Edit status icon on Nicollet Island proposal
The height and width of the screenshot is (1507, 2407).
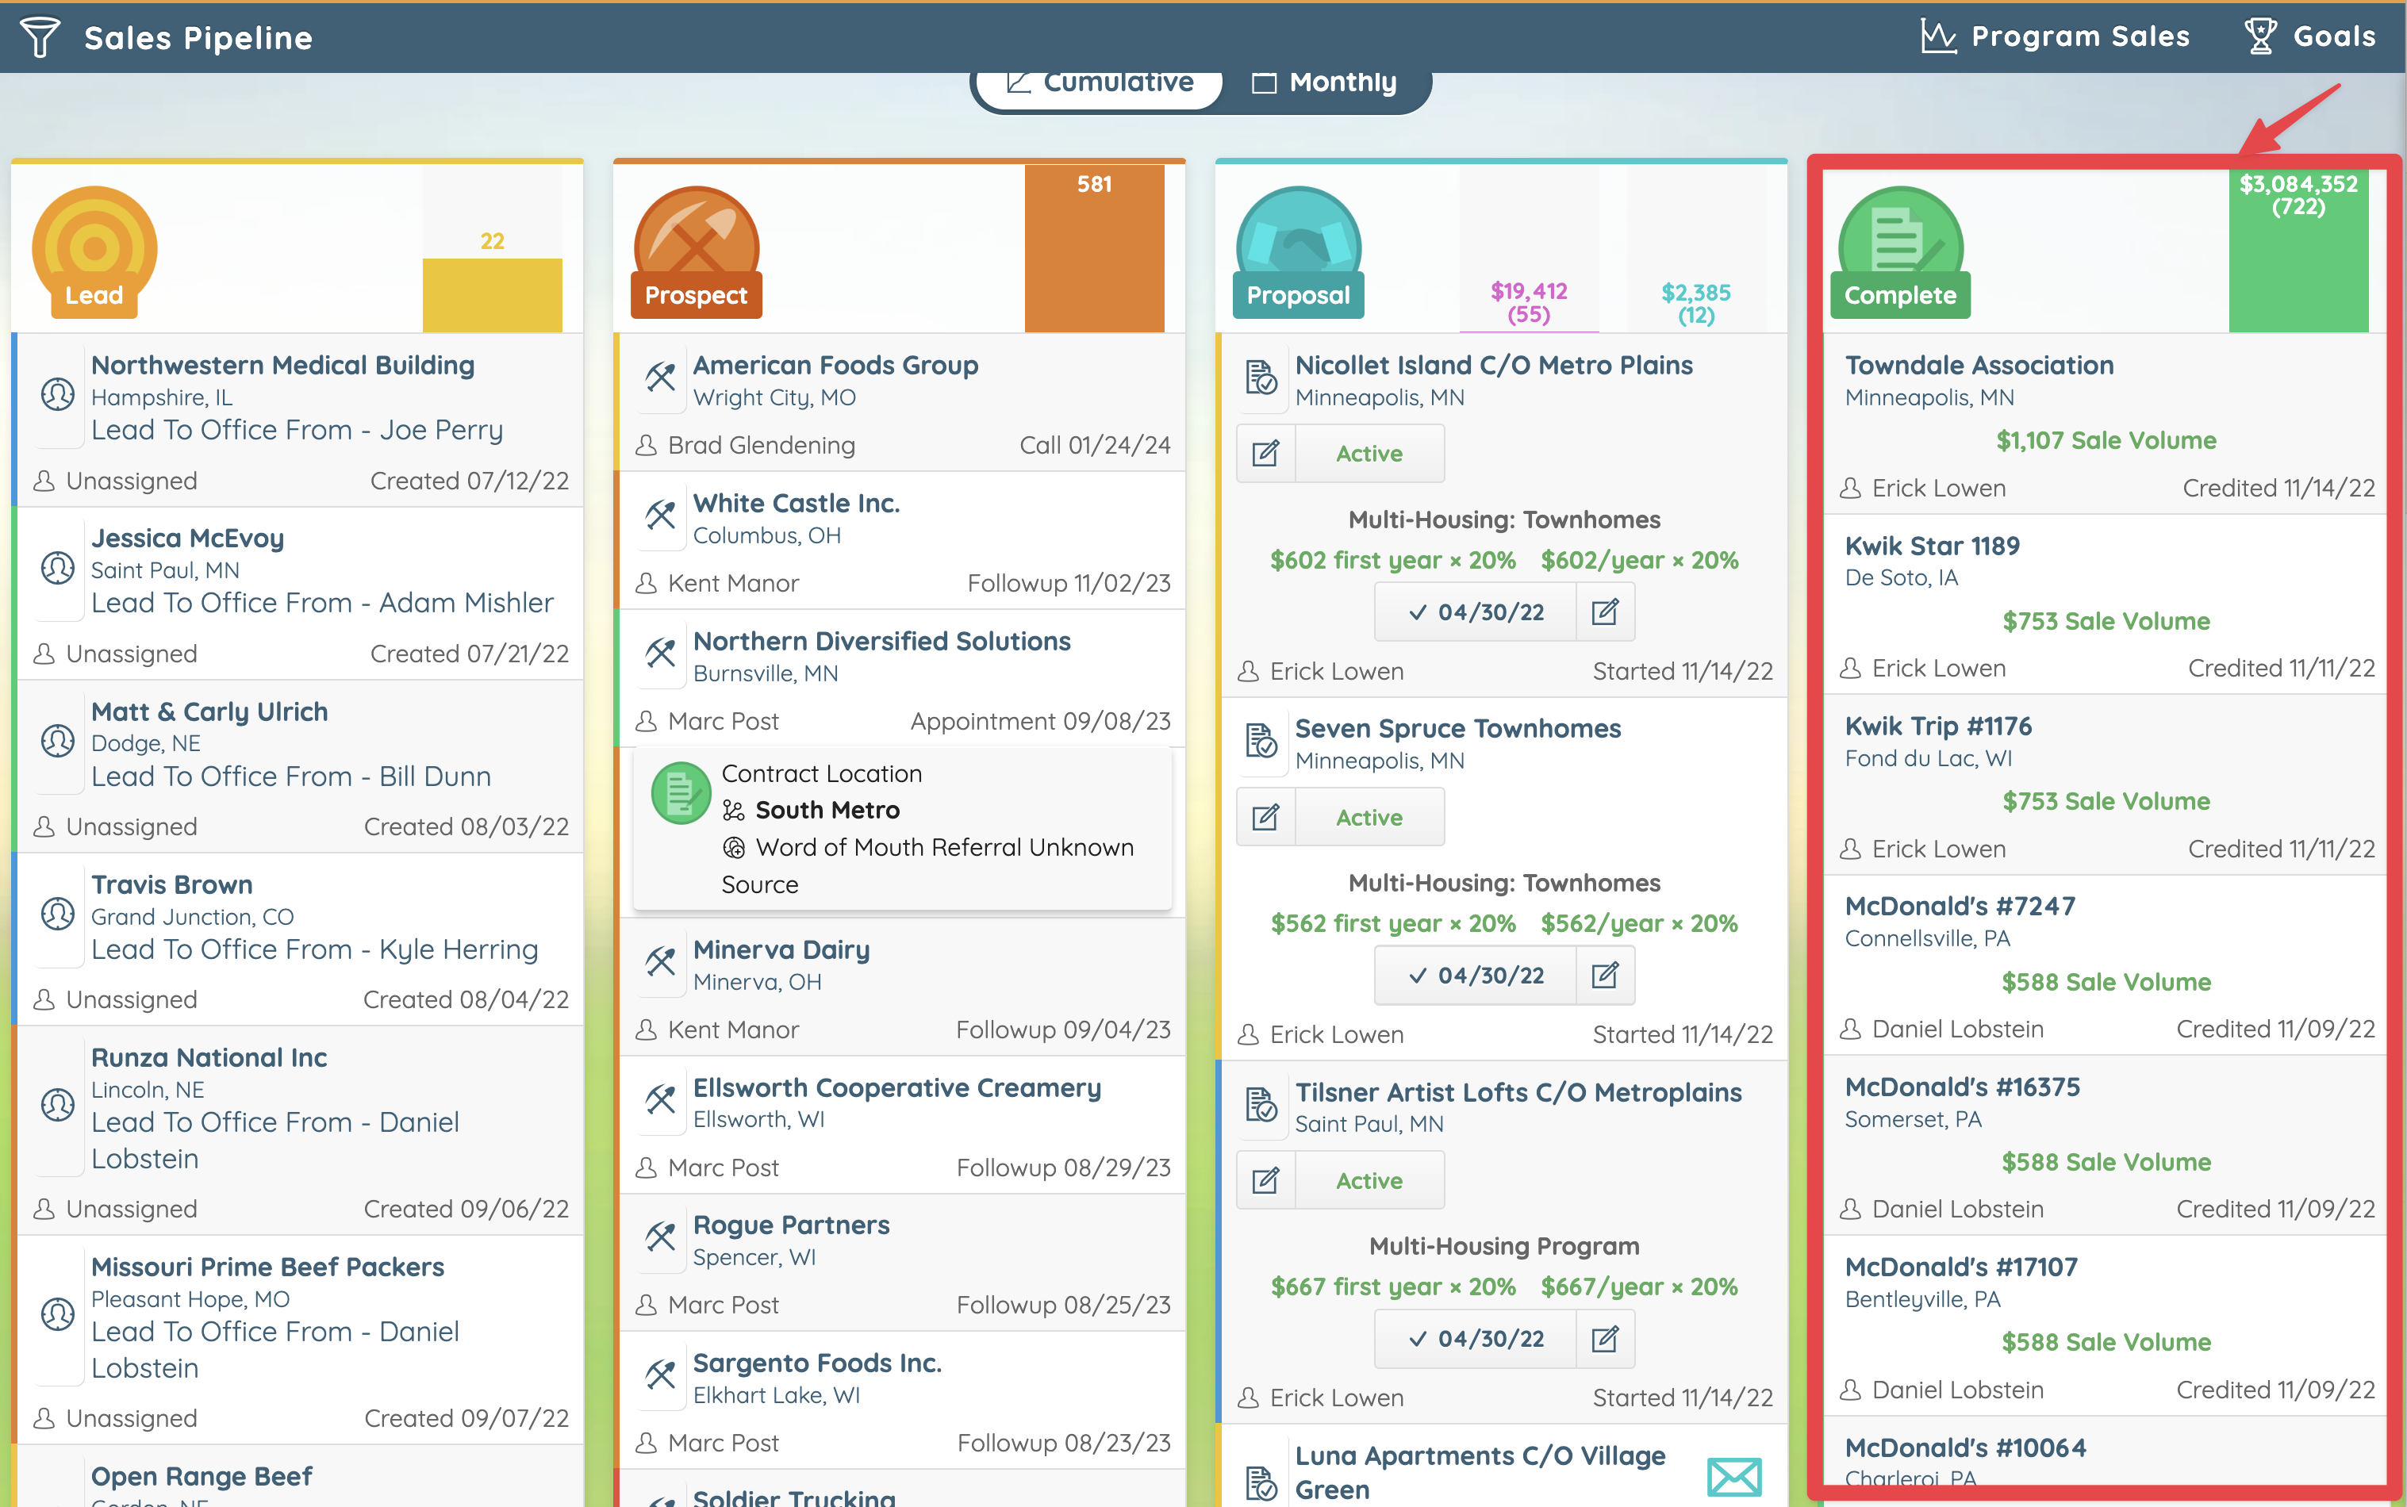(x=1266, y=454)
